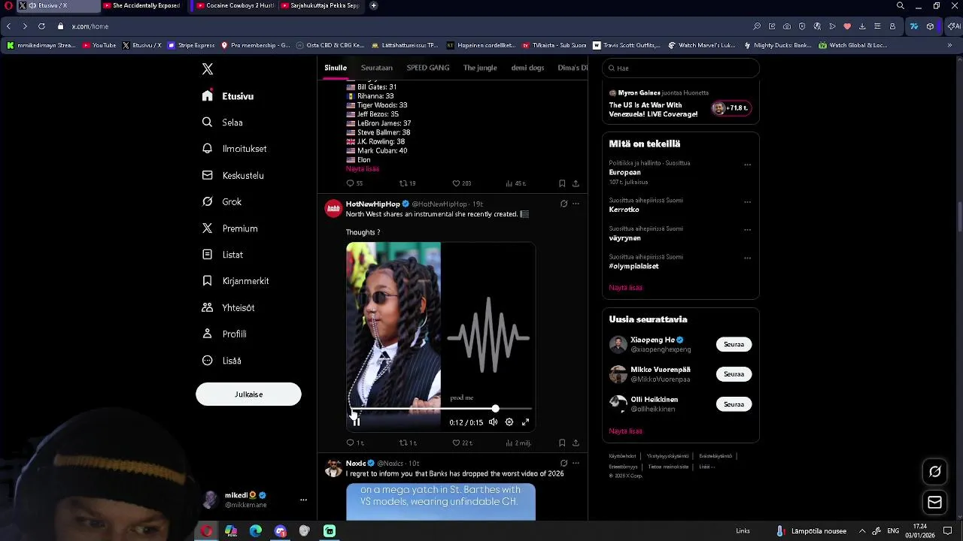Open Premium page in sidebar
The image size is (963, 541).
pyautogui.click(x=230, y=228)
